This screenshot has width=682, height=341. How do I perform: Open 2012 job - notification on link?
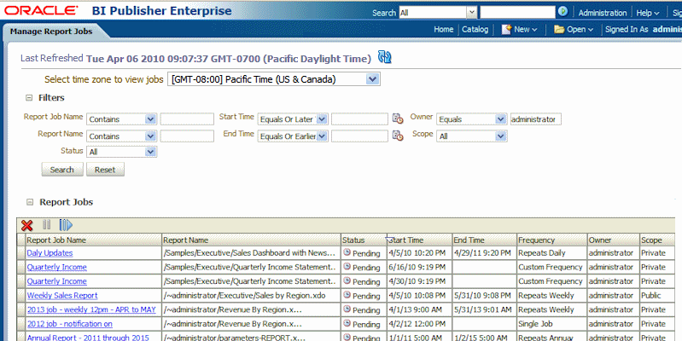coord(70,324)
